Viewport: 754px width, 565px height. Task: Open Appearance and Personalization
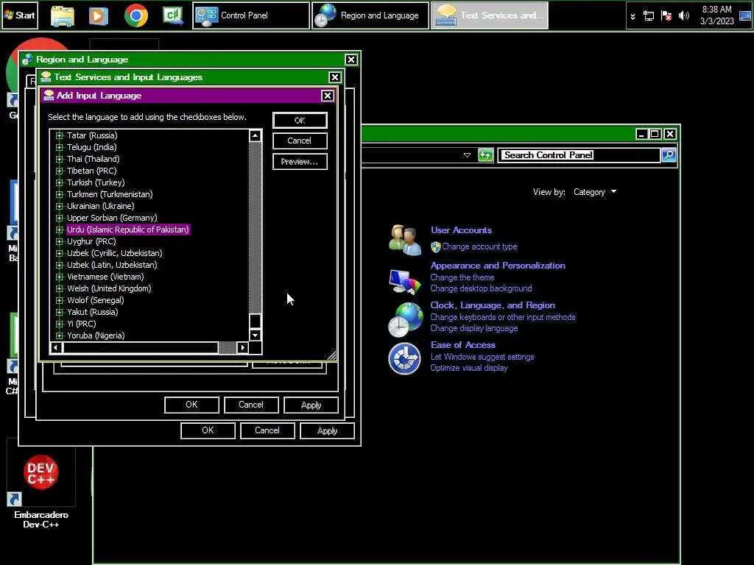(498, 265)
